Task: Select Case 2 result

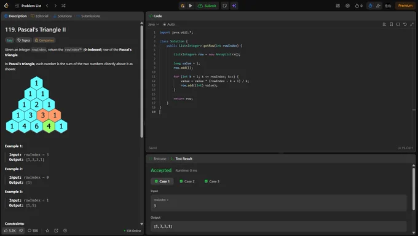Action: coord(187,181)
